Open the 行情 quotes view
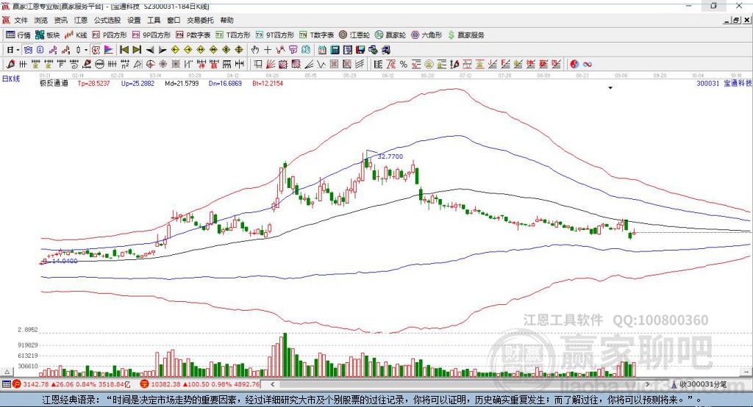Image resolution: width=753 pixels, height=407 pixels. (x=18, y=35)
